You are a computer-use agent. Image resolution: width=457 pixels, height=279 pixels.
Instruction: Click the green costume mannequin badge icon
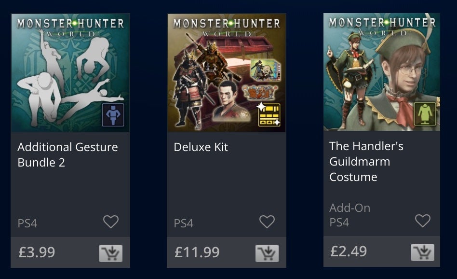[x=425, y=114]
